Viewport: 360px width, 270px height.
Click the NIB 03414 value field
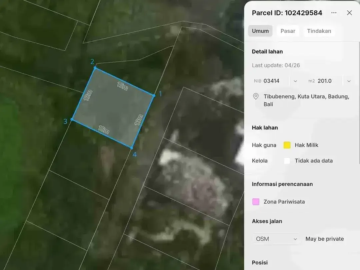point(271,81)
